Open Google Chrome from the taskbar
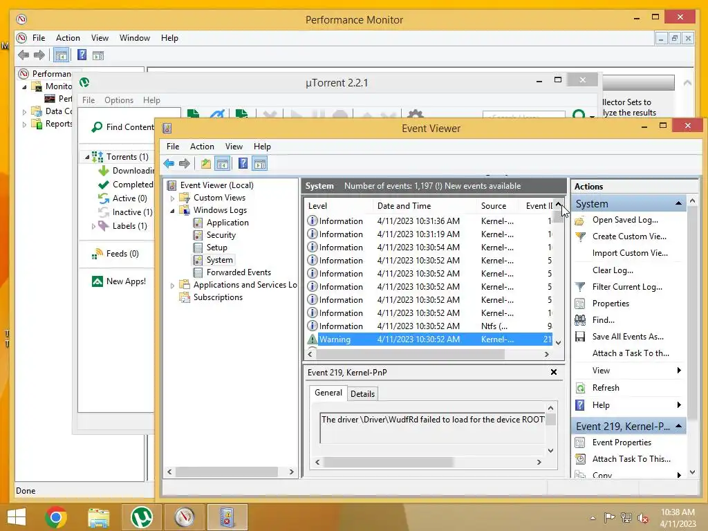Screen dimensions: 708x531 coord(56,517)
